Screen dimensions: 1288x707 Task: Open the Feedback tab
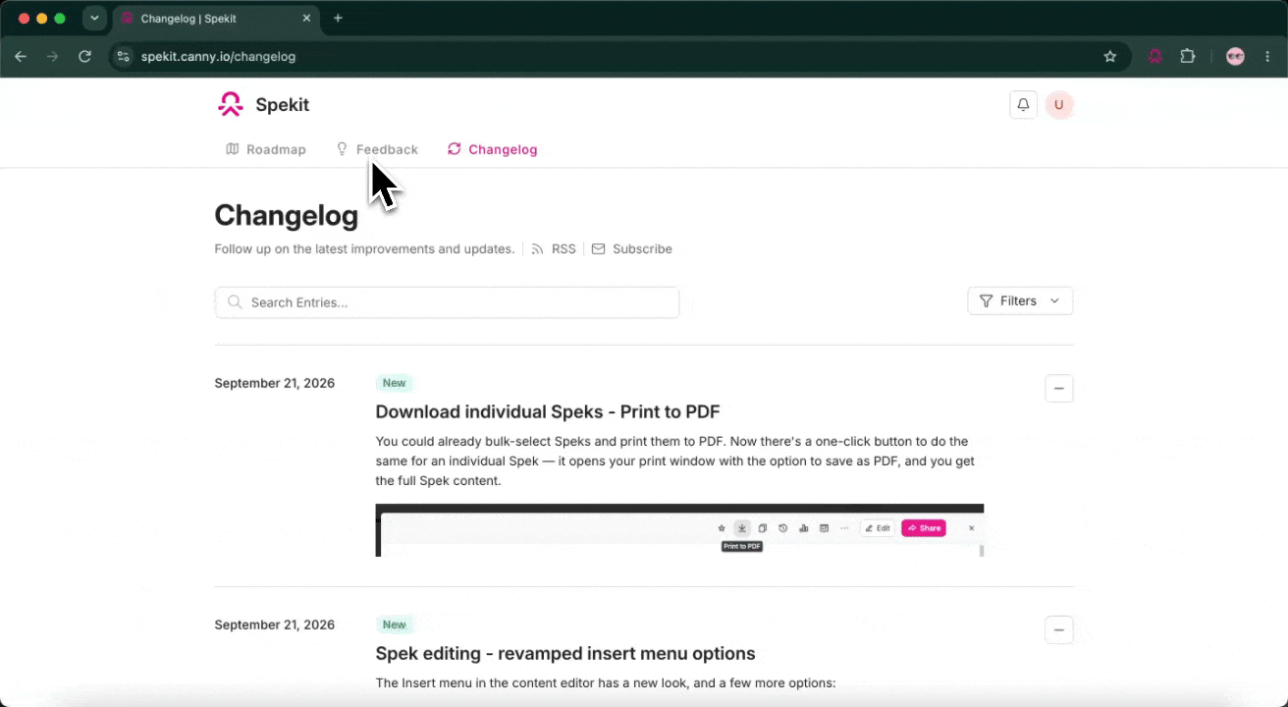[x=377, y=149]
